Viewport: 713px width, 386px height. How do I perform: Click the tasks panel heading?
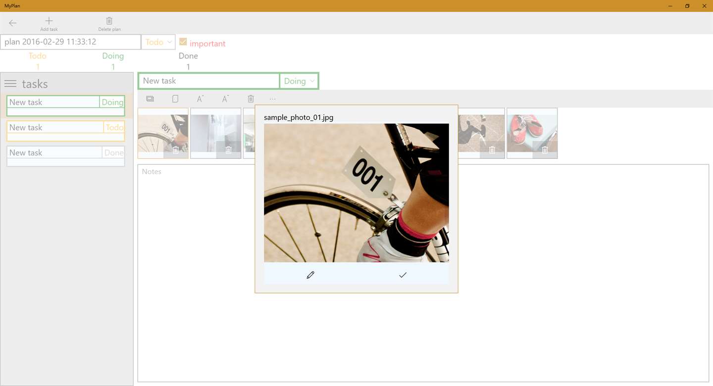[x=35, y=84]
